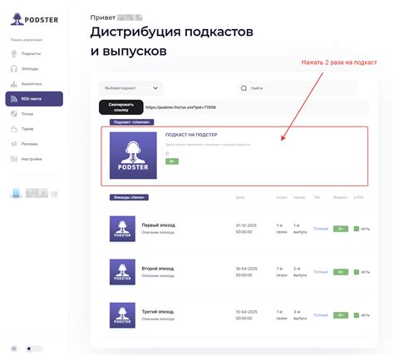Toggle RSS checkbox for Первый эпизод

357,229
